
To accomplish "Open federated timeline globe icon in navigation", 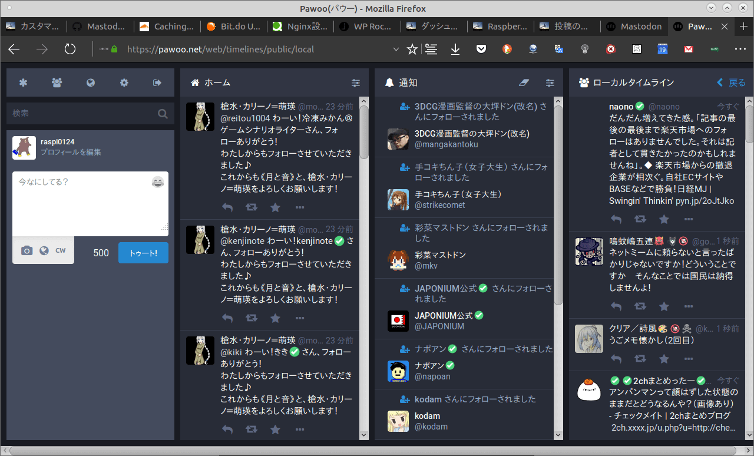I will click(x=91, y=83).
